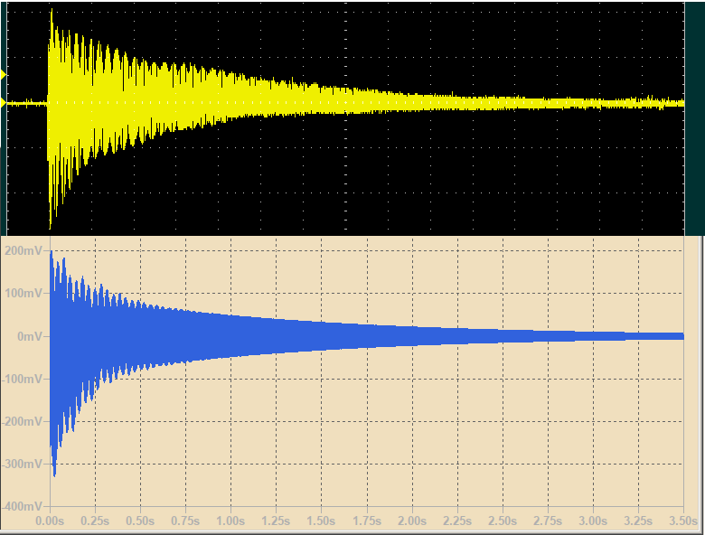This screenshot has width=705, height=535.
Task: Click the 1.75s time label
Action: point(367,521)
